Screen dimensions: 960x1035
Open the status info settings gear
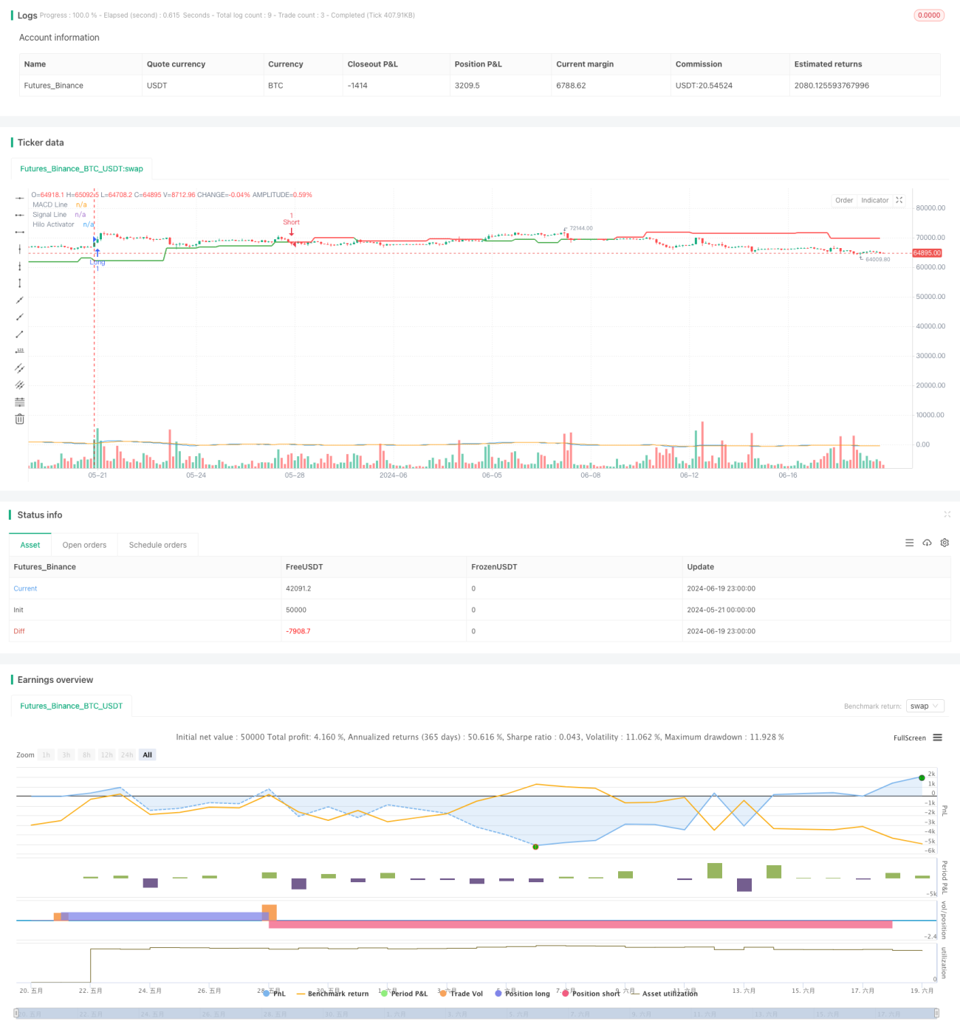[944, 543]
